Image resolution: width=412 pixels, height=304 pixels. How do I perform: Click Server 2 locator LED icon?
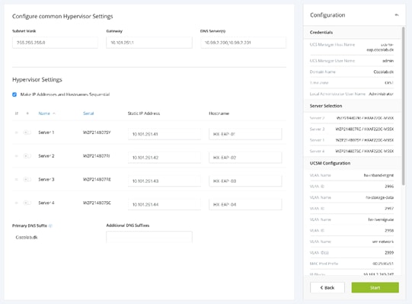(x=27, y=156)
